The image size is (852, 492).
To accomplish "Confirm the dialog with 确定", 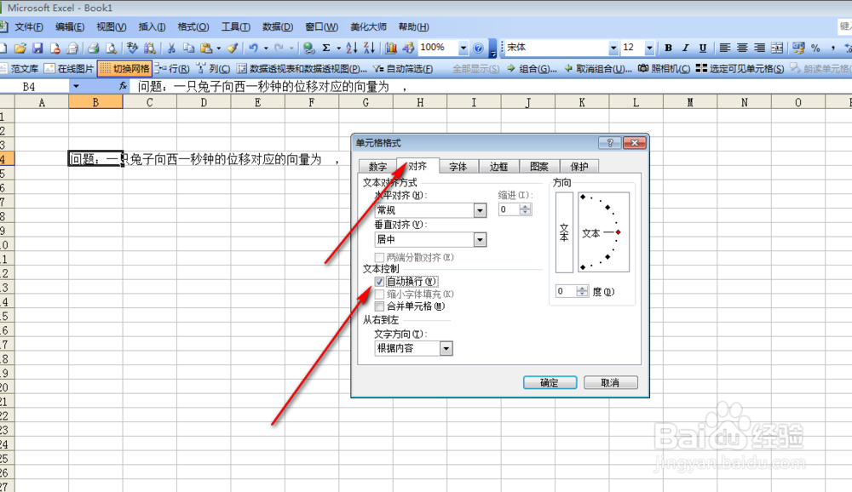I will click(550, 382).
